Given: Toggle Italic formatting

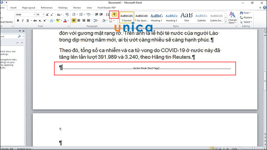Looking at the screenshot, I should tap(23, 21).
